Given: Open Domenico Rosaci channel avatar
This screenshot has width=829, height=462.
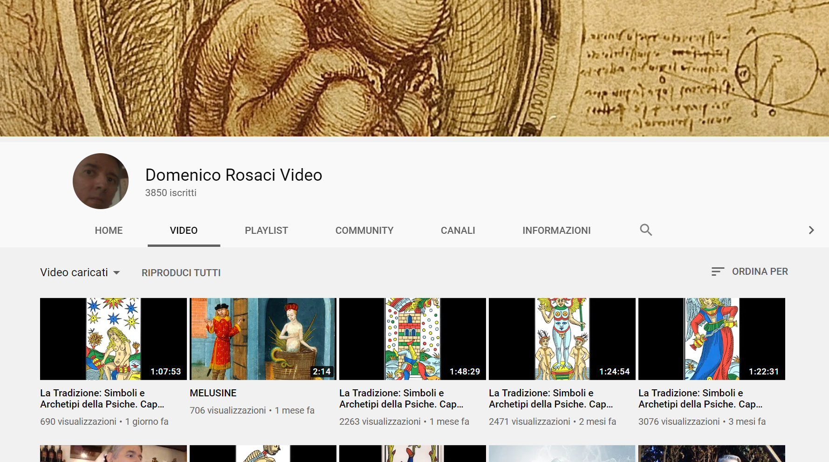Looking at the screenshot, I should click(x=101, y=181).
